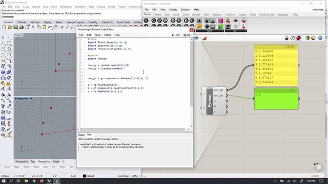Click the Undo icon in Rhino toolbar

[x=50, y=27]
